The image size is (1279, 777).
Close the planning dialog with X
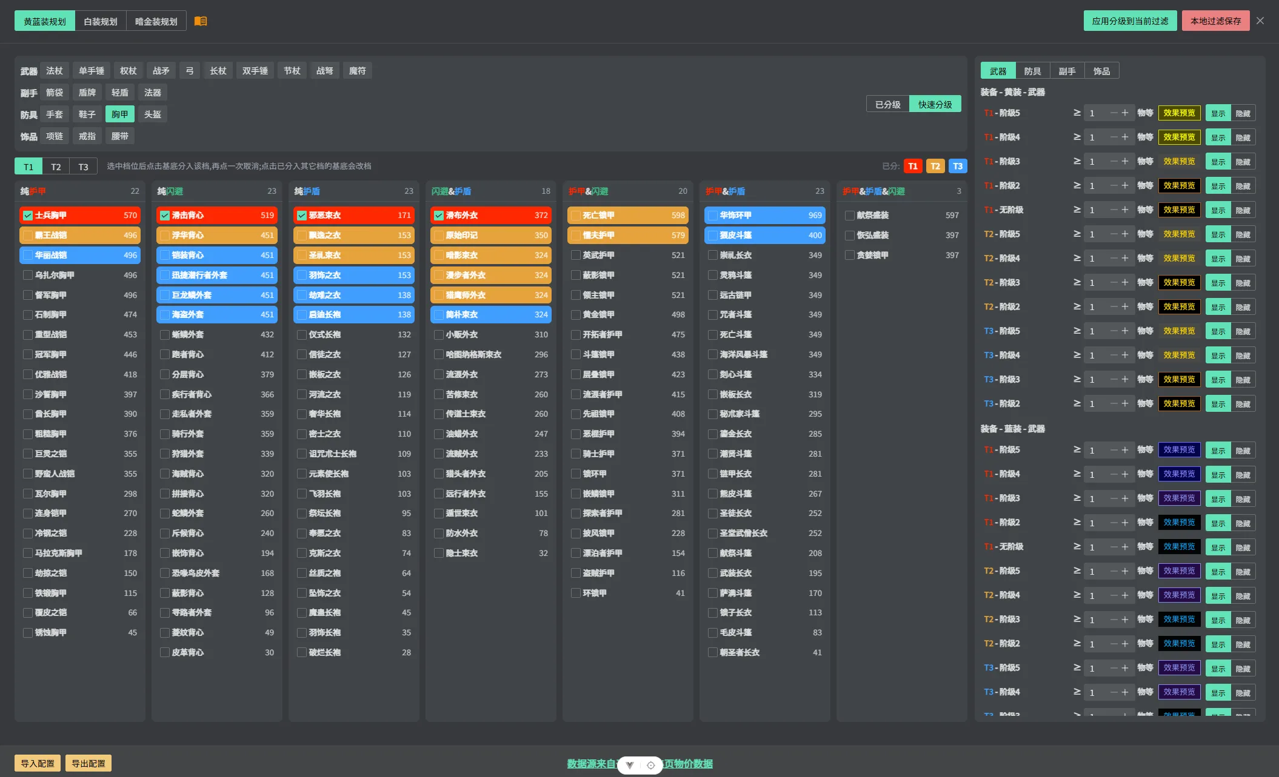pyautogui.click(x=1260, y=21)
